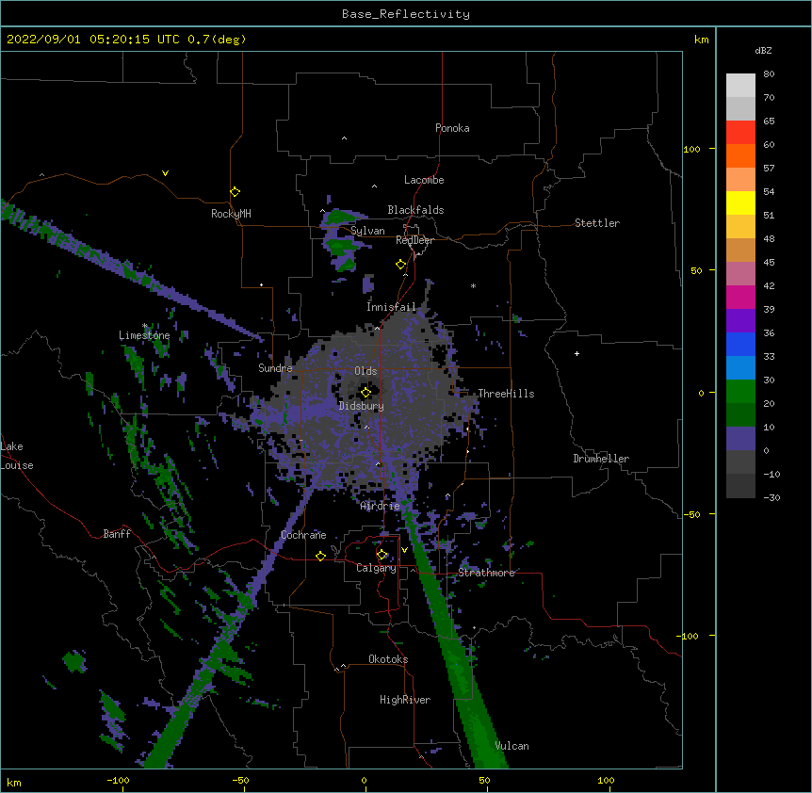This screenshot has width=812, height=793.
Task: Click the Strathmore label
Action: pos(486,573)
